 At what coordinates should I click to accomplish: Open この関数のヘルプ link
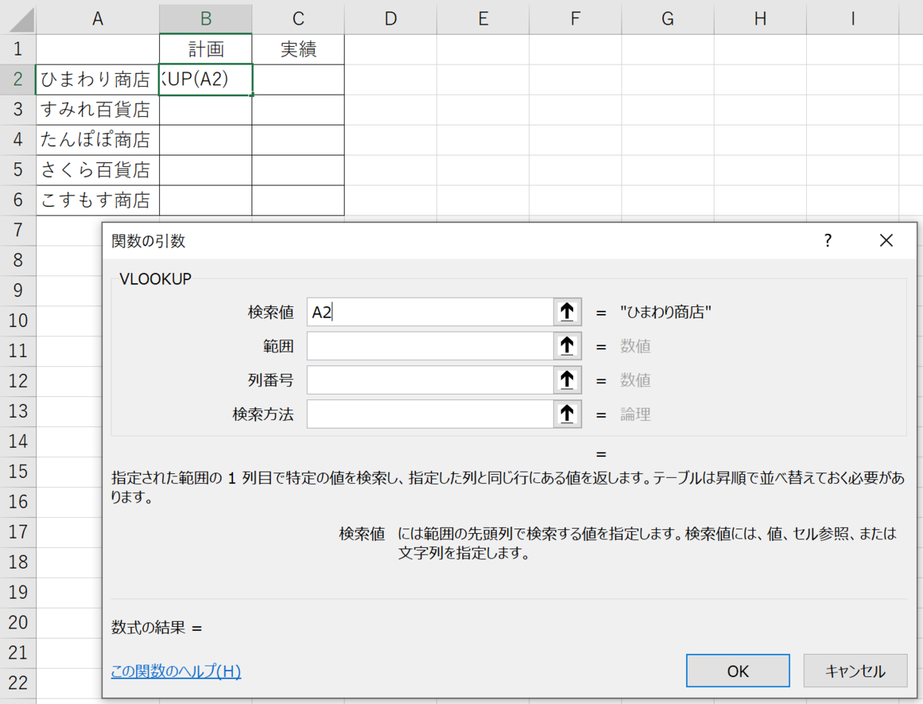pos(175,672)
